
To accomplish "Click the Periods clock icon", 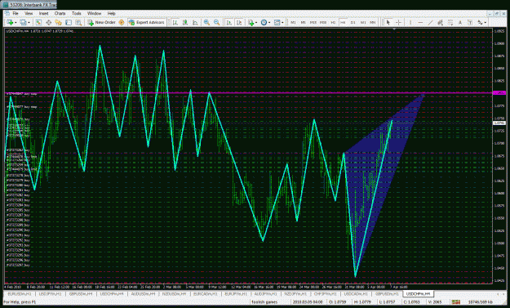I will tap(264, 22).
